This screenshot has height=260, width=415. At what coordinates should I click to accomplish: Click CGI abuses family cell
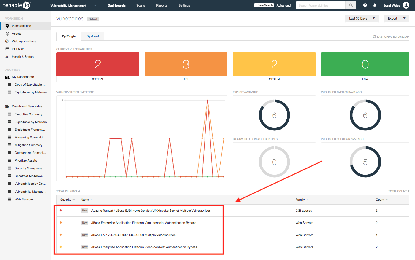coord(304,210)
